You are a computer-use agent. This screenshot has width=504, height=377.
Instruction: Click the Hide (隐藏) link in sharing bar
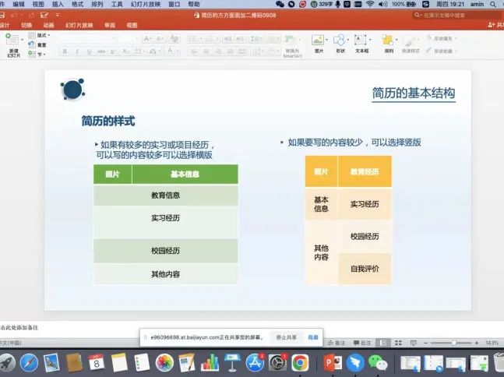point(313,337)
